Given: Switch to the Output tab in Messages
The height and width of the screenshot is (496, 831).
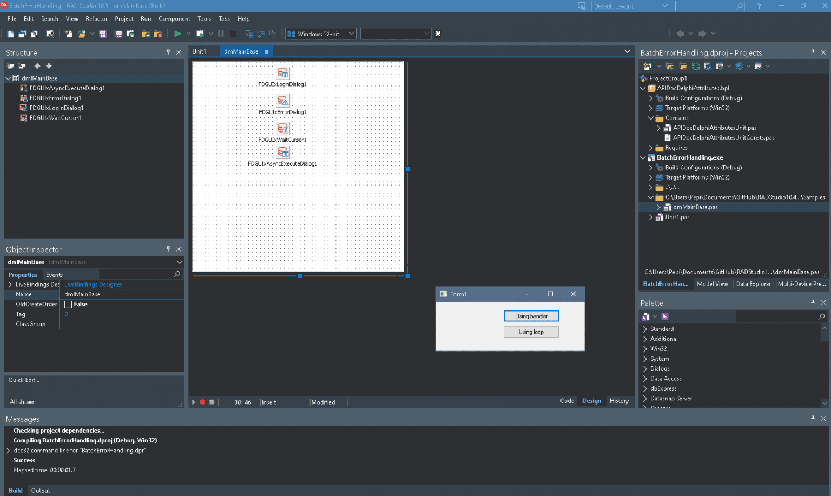Looking at the screenshot, I should (x=41, y=491).
